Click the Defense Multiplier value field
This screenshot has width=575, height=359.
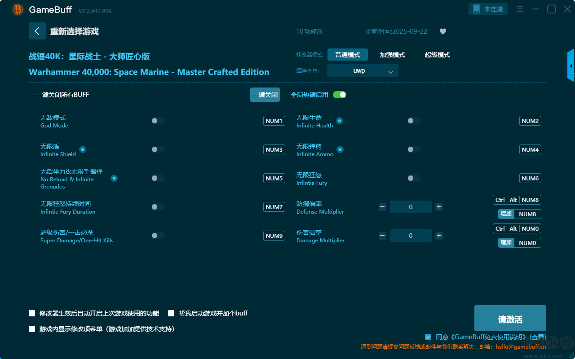[411, 207]
